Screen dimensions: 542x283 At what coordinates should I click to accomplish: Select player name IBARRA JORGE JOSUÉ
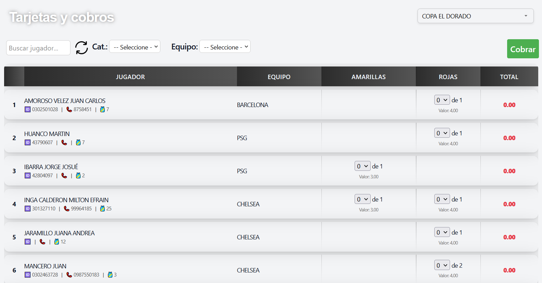51,167
